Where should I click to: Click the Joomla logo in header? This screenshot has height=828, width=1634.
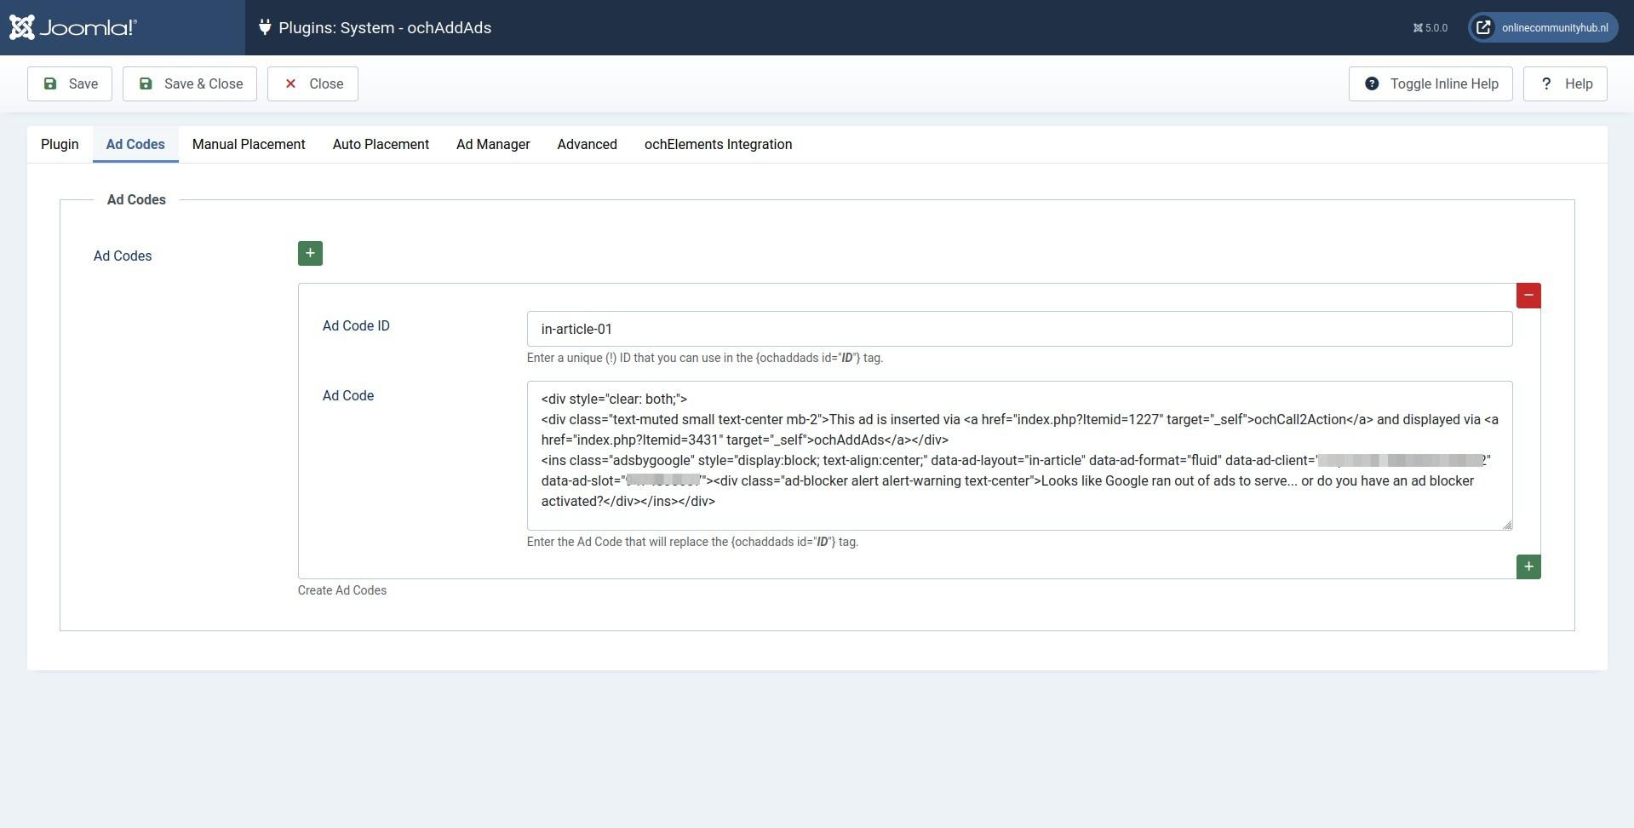73,27
